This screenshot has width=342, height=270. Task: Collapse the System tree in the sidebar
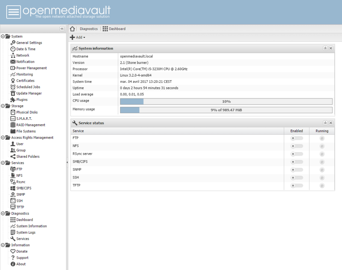click(3, 36)
